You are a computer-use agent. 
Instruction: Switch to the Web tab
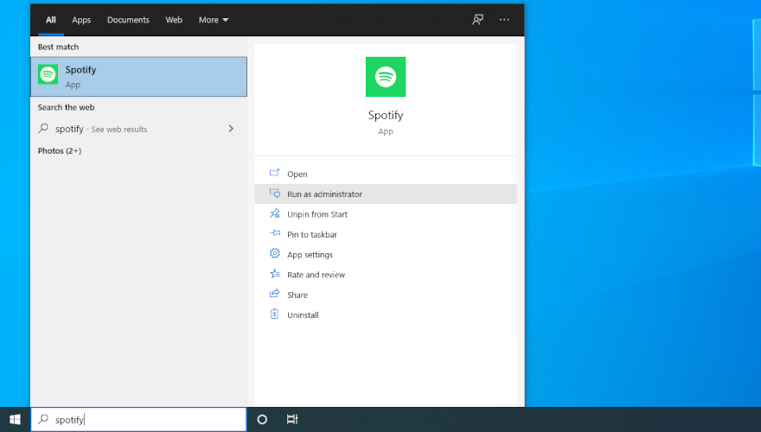tap(174, 20)
